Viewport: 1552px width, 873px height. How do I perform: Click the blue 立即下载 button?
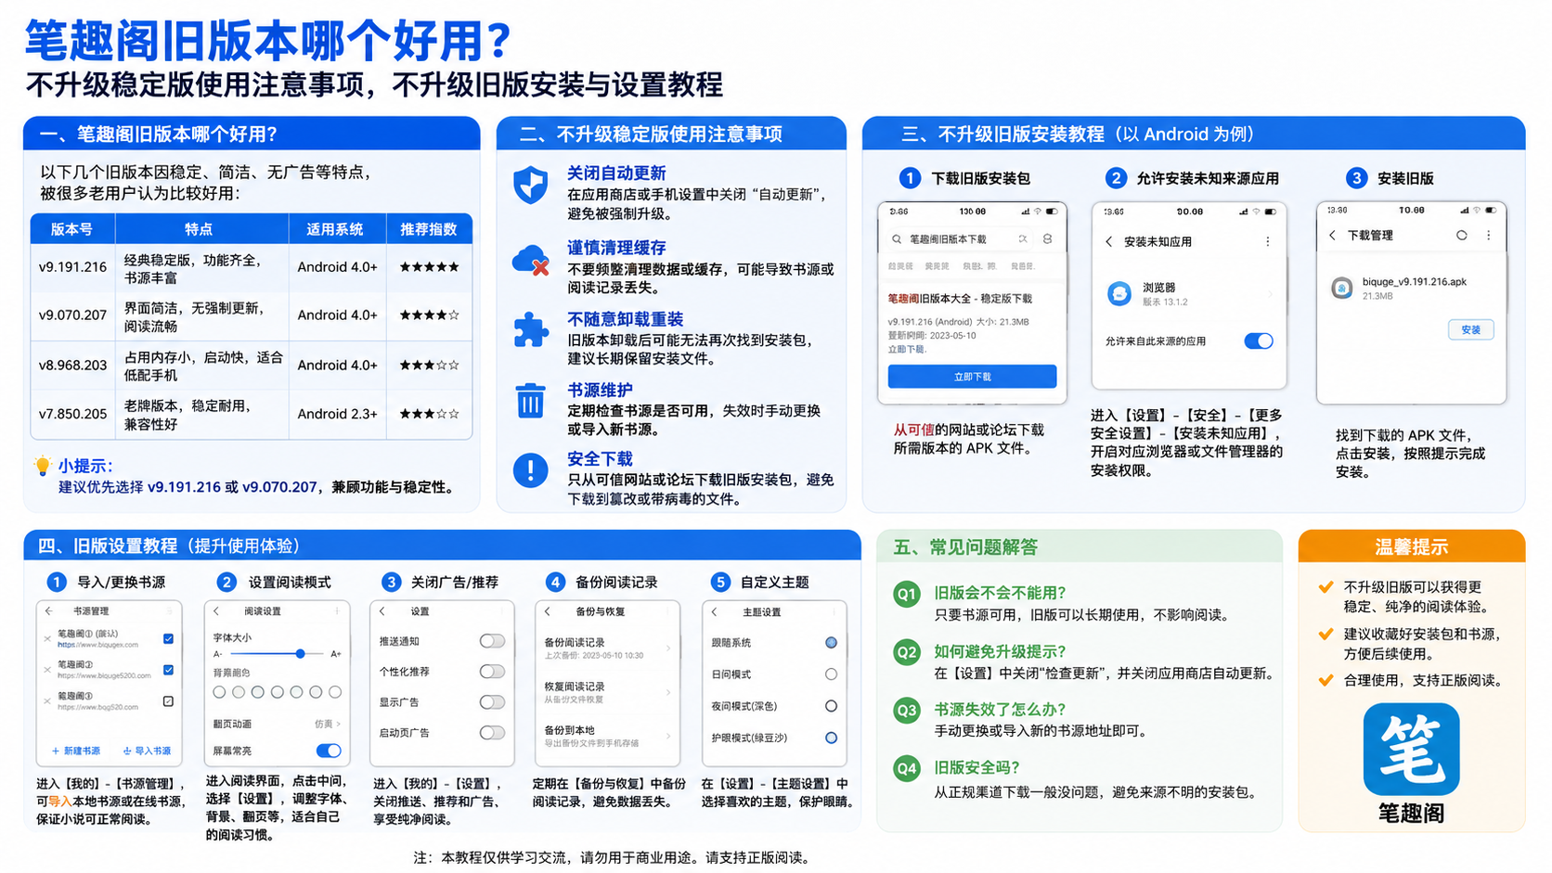click(x=972, y=377)
